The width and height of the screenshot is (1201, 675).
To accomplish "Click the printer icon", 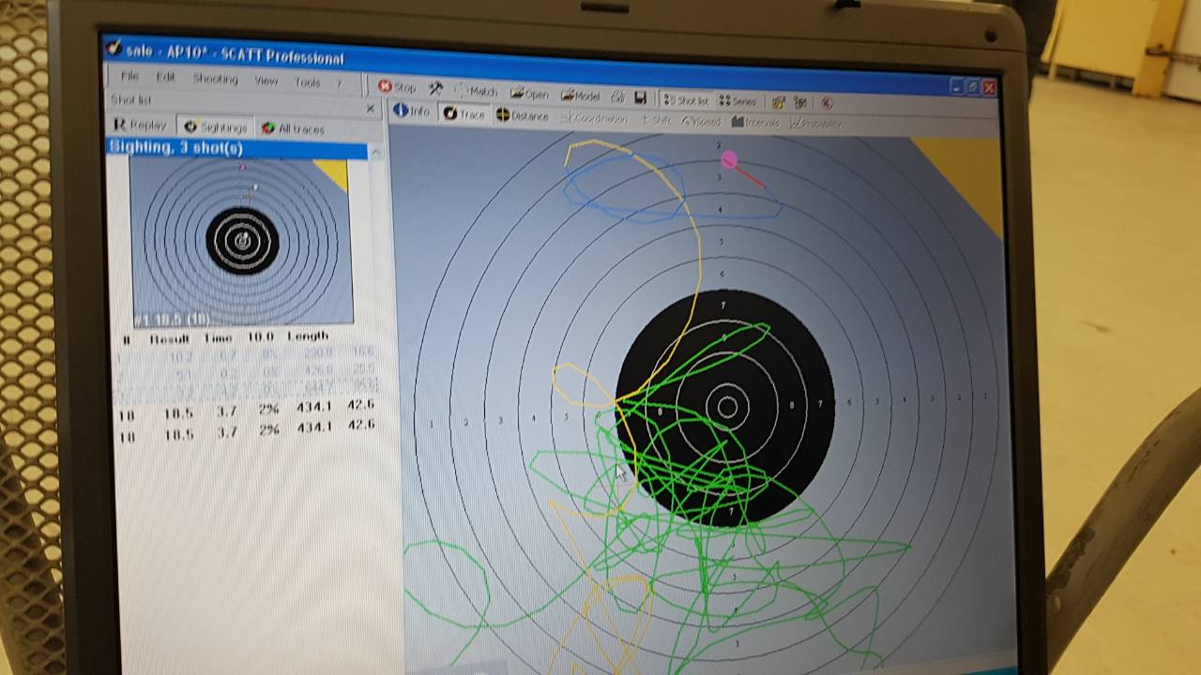I will [618, 97].
